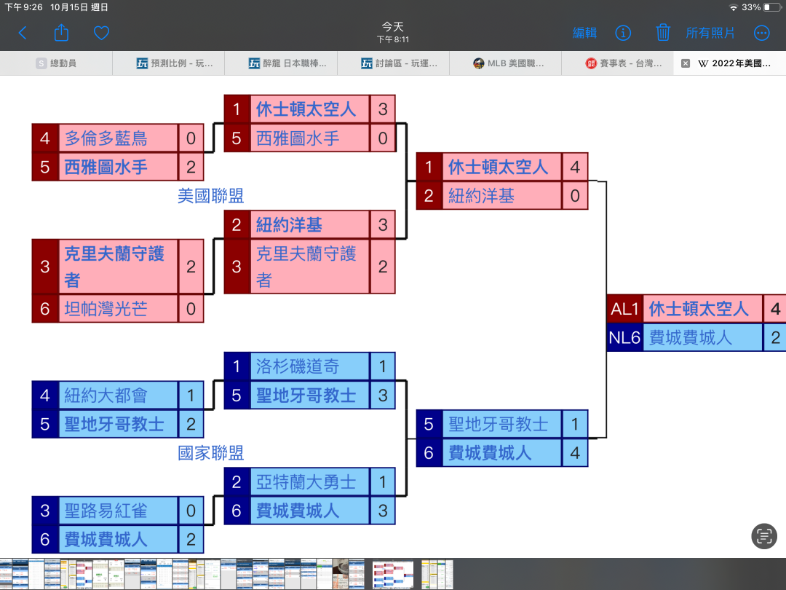Follow the 國家聯盟 link
The image size is (786, 590).
210,453
